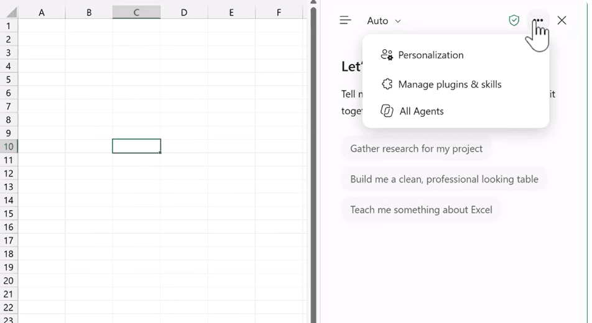Viewport: 592px width, 323px height.
Task: Click the vertical scrollbar thumb of the sheet
Action: click(313, 165)
